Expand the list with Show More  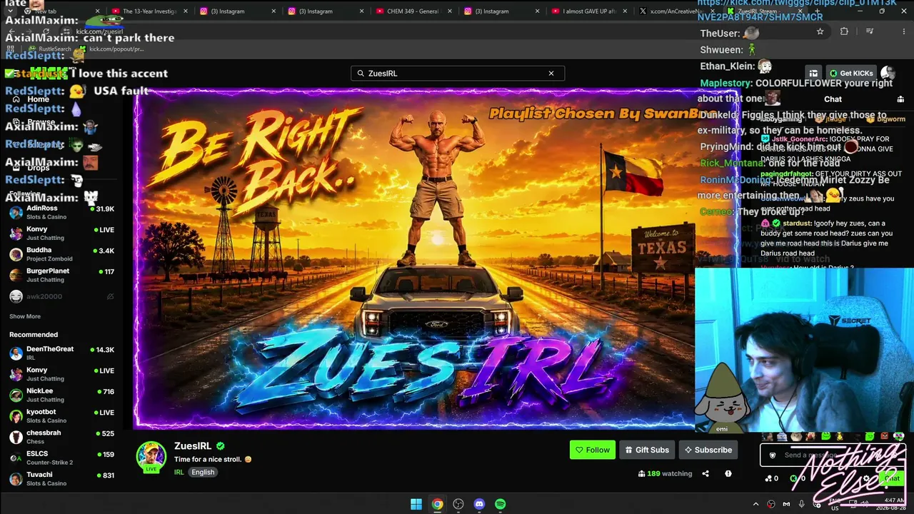[x=25, y=316]
